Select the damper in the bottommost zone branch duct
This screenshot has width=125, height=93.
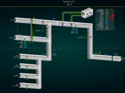coord(26,86)
